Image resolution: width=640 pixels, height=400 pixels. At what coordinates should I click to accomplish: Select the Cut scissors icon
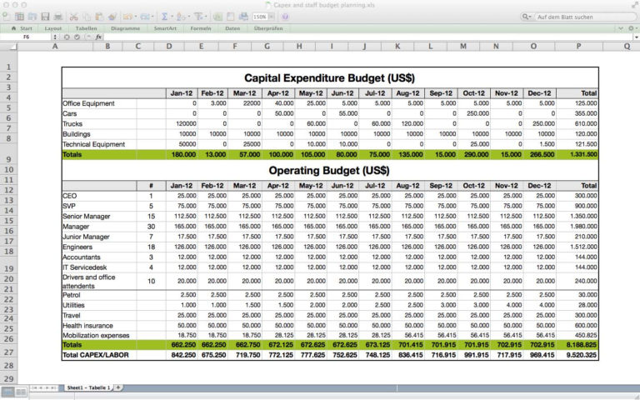[73, 17]
